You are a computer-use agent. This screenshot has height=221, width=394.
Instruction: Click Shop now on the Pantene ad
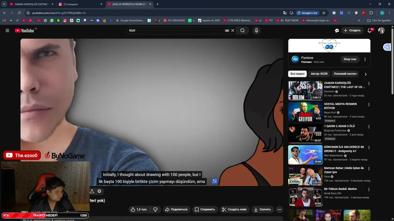coord(350,59)
